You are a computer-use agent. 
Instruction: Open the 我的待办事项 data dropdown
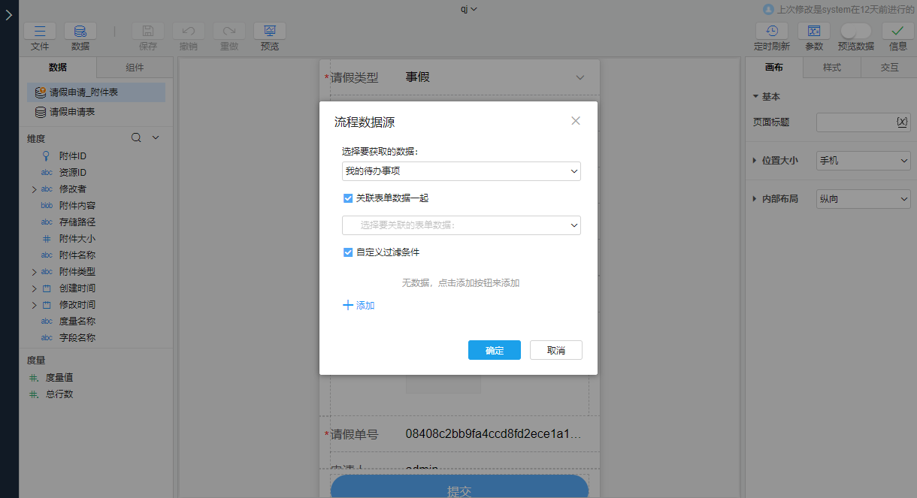(x=461, y=171)
